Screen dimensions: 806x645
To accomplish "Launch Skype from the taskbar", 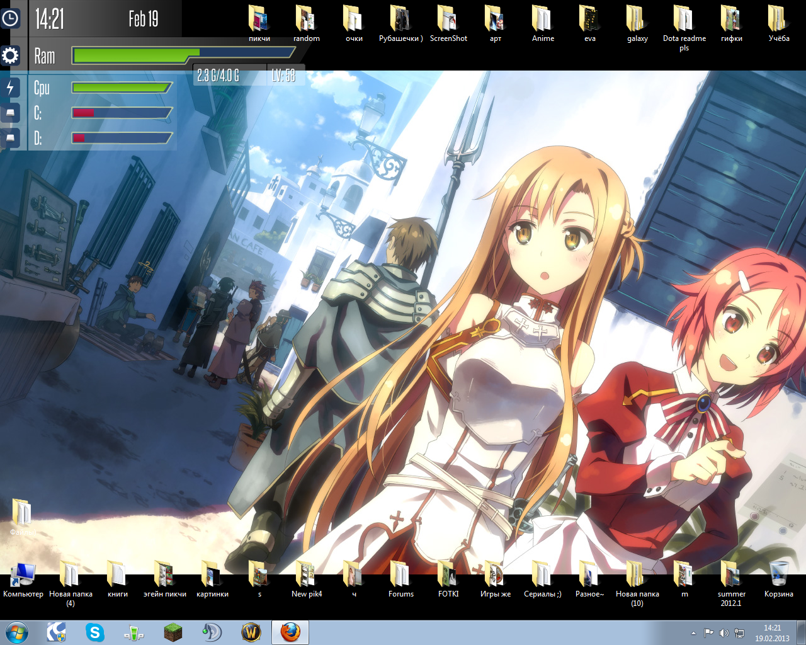I will pos(95,632).
